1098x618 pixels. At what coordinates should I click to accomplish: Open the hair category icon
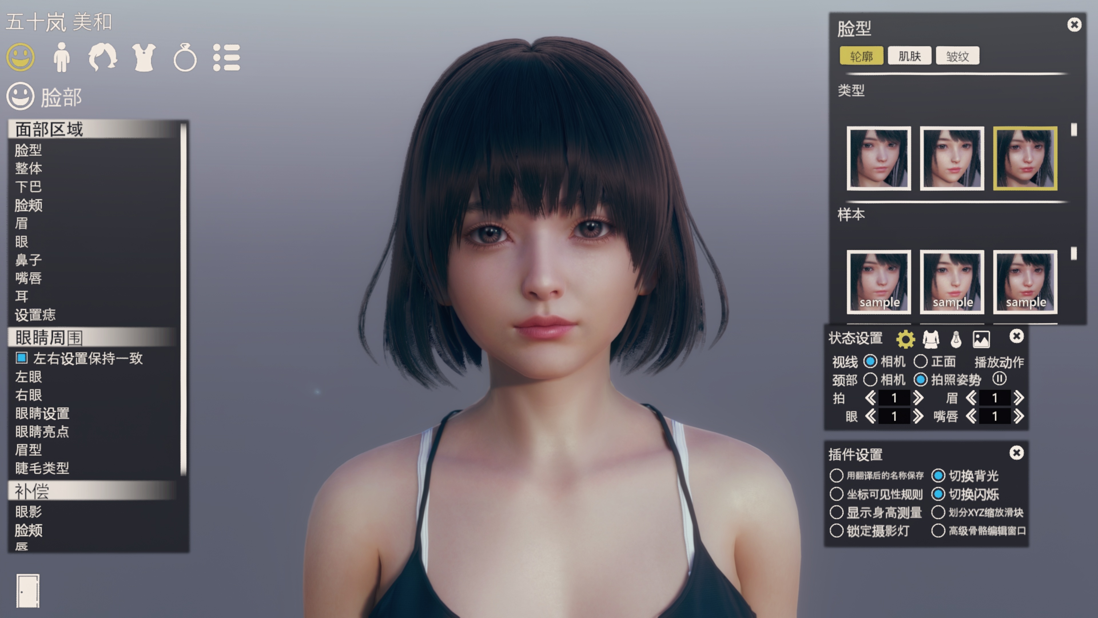point(102,57)
